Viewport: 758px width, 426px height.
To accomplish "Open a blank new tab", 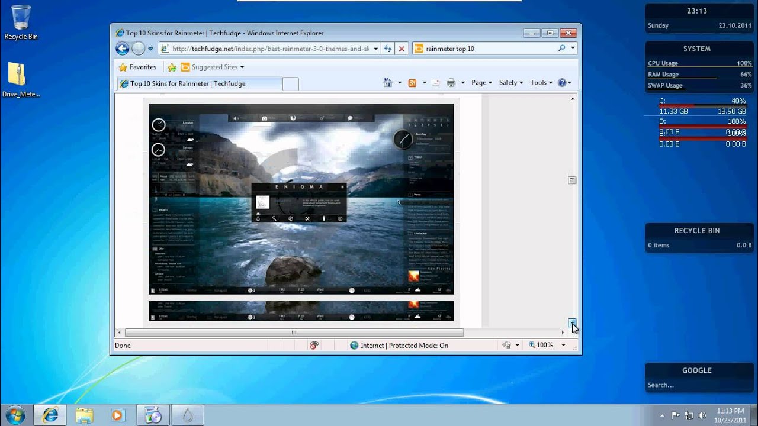I will pos(290,84).
